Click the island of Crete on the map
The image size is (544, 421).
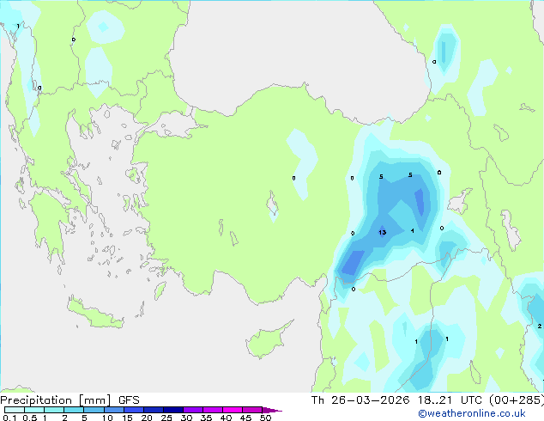[x=94, y=314]
